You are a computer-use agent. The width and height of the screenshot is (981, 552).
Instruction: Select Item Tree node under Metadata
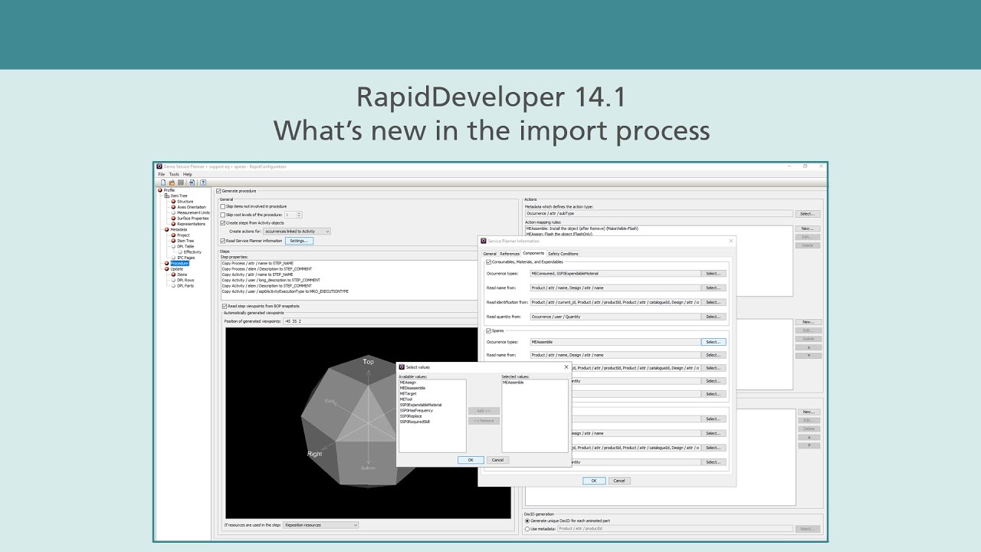click(x=185, y=241)
